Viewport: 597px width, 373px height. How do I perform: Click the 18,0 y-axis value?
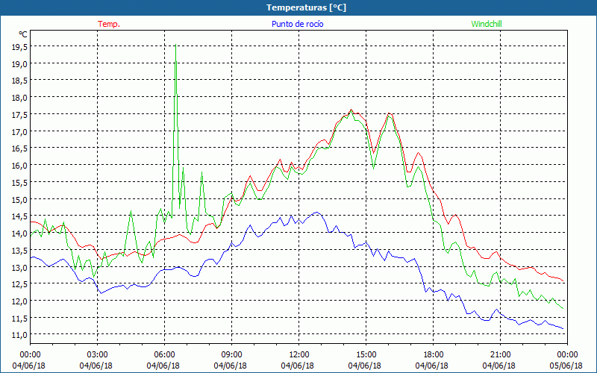(x=20, y=98)
